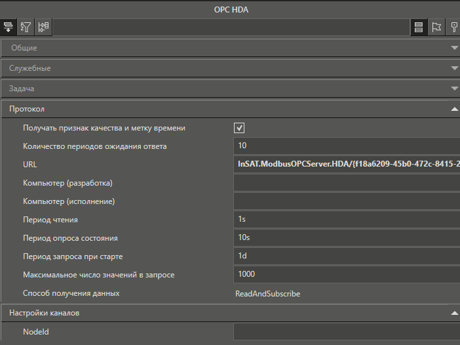Select the list view icon at top right
Image resolution: width=460 pixels, height=345 pixels.
(x=419, y=27)
